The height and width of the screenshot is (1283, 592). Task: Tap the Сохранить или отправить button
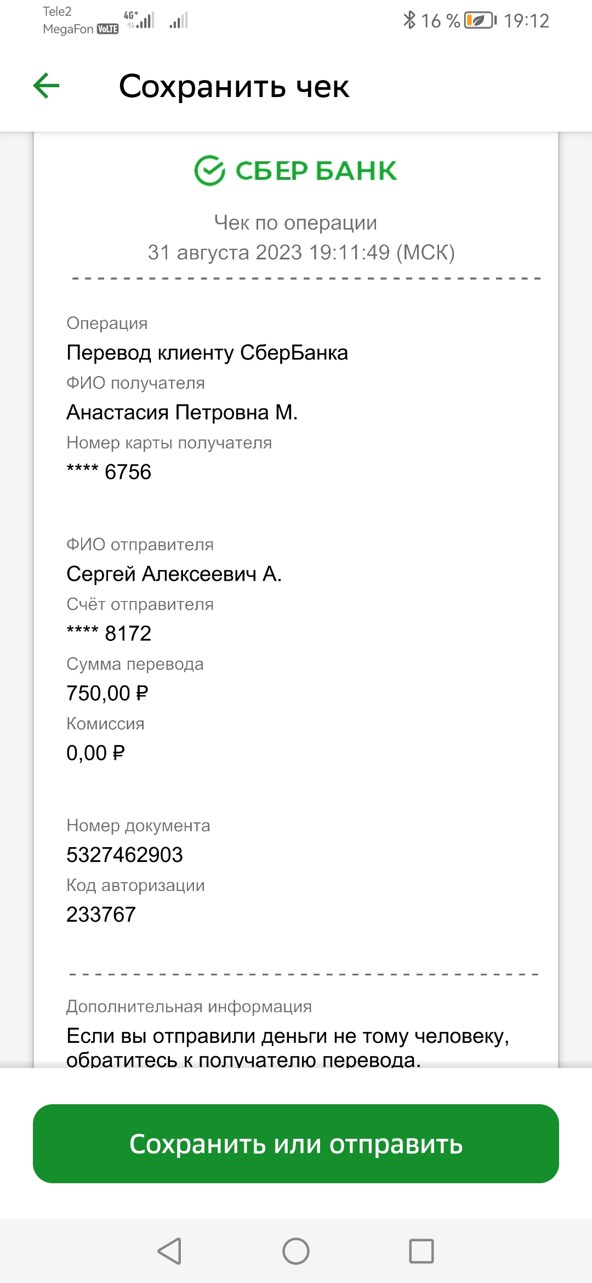[x=296, y=1144]
